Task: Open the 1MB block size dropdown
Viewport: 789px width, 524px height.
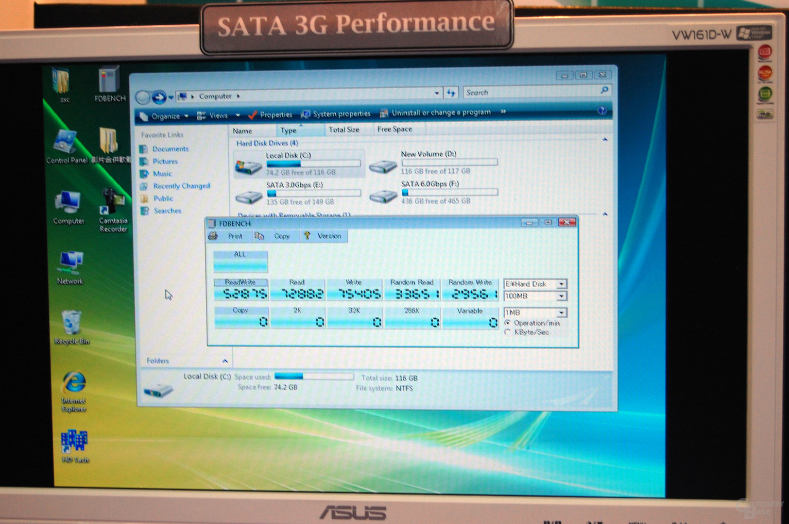Action: (561, 312)
